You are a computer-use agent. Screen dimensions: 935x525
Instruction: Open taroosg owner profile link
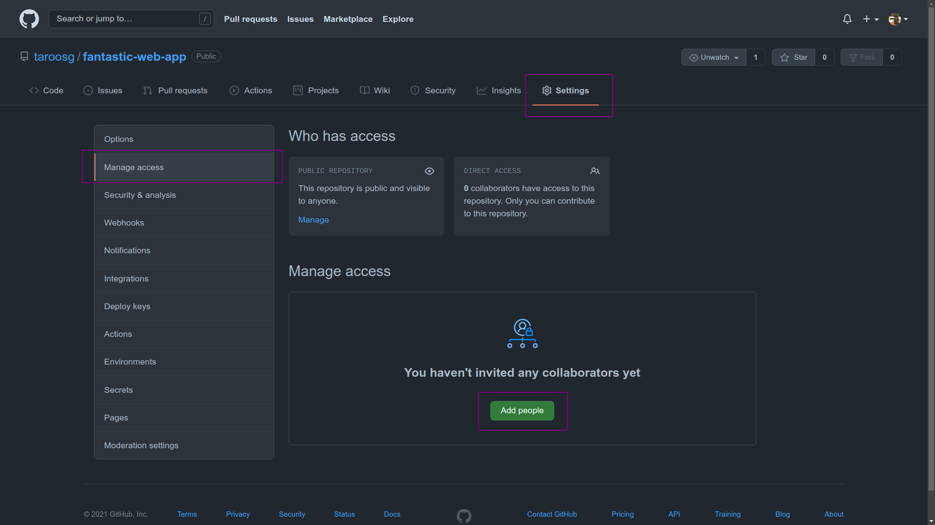pyautogui.click(x=54, y=56)
